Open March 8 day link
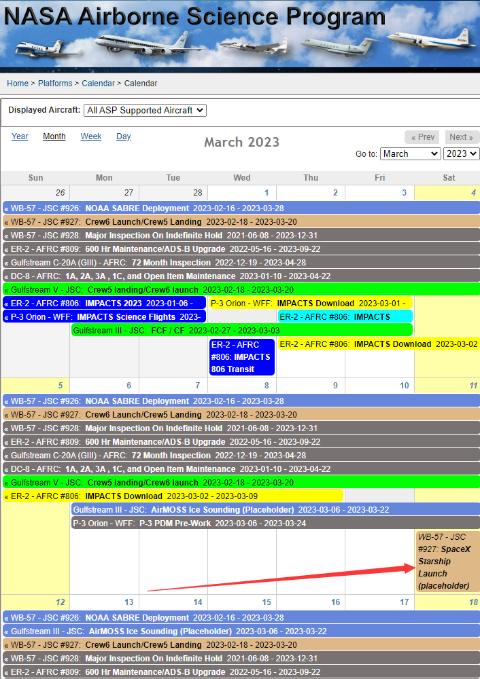Viewport: 480px width, 679px height. pyautogui.click(x=267, y=386)
